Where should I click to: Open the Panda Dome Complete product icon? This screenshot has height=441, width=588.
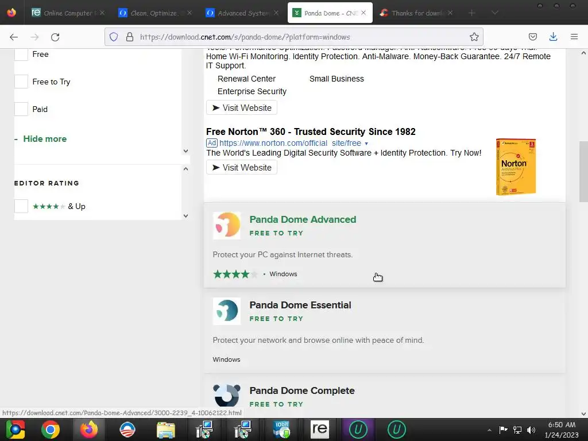[x=227, y=395]
